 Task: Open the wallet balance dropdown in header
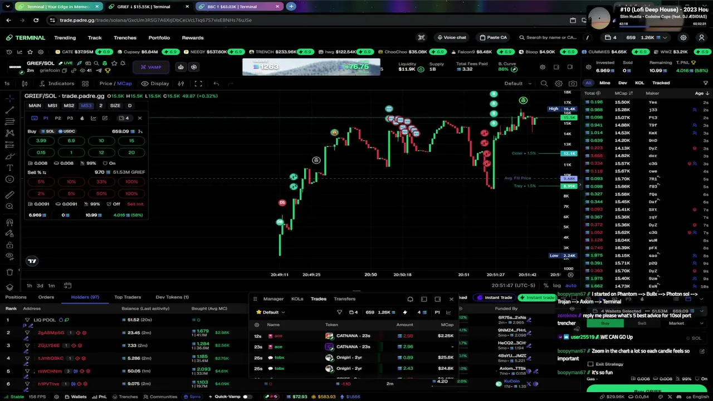click(637, 37)
